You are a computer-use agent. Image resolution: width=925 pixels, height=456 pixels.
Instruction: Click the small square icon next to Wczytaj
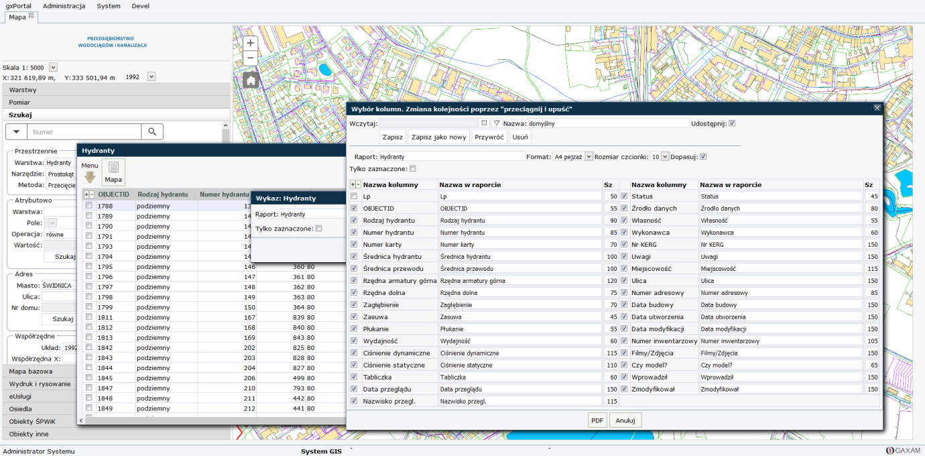(484, 123)
